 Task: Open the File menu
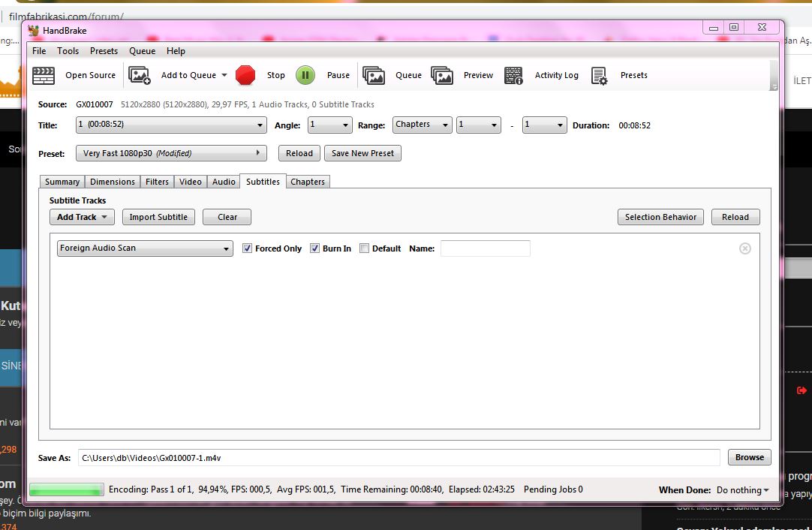[x=39, y=51]
